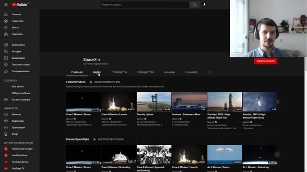The image size is (307, 172).
Task: Activate voice search microphone
Action: tap(204, 4)
